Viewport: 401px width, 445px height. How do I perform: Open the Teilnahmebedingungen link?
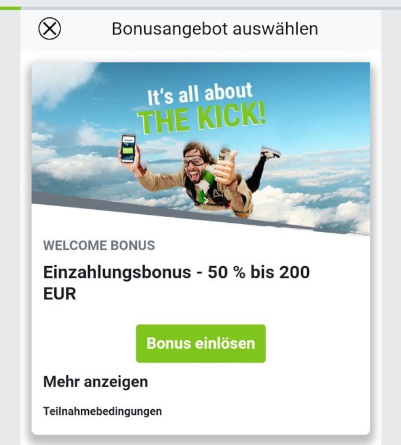point(102,411)
